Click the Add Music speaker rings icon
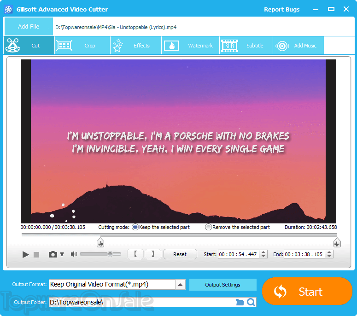 [282, 46]
